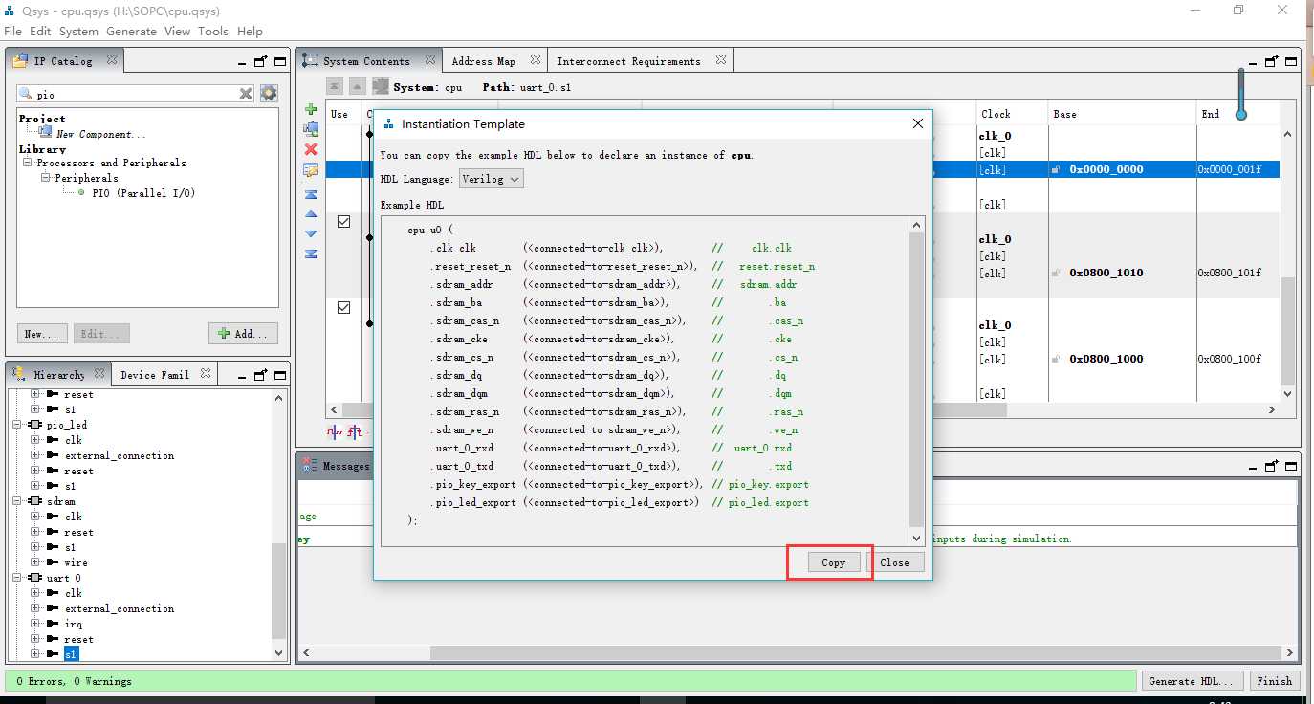Image resolution: width=1314 pixels, height=704 pixels.
Task: Expand the irq interface under uart_0
Action: point(35,624)
